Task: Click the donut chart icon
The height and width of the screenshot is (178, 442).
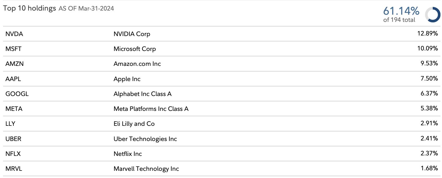Action: tap(432, 15)
